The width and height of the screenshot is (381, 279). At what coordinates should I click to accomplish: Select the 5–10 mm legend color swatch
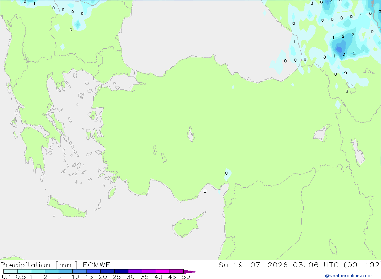click(x=66, y=271)
